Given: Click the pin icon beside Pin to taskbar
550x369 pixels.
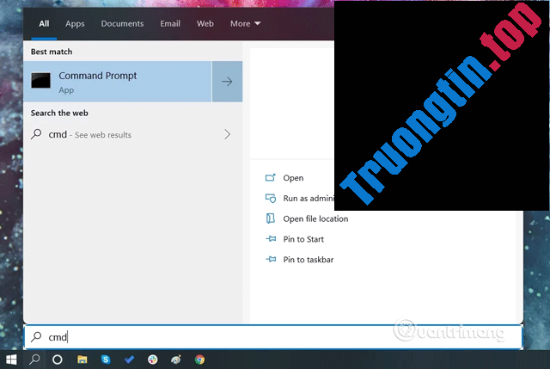Looking at the screenshot, I should coord(271,260).
